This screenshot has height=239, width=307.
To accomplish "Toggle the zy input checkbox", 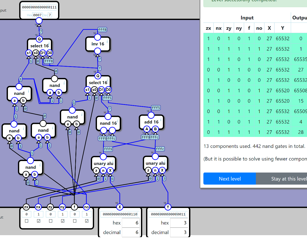I will 51,221.
